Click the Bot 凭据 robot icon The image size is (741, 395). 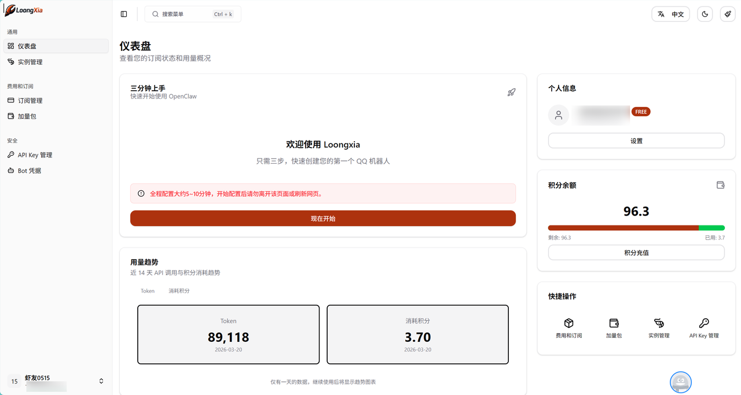pos(11,171)
